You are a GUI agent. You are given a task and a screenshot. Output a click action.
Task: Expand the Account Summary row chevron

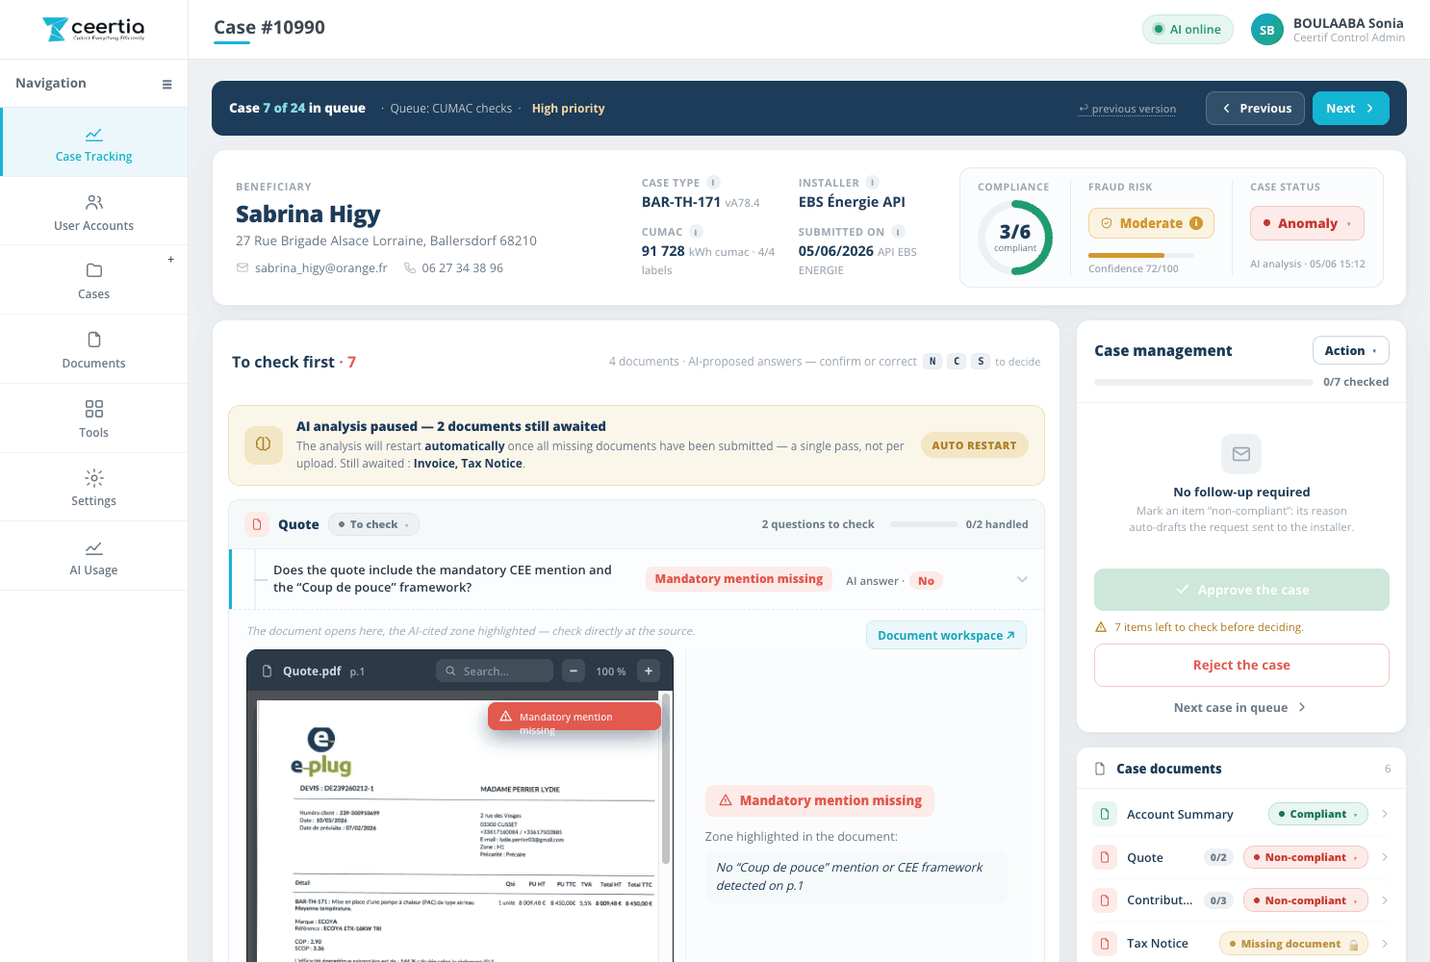1385,814
